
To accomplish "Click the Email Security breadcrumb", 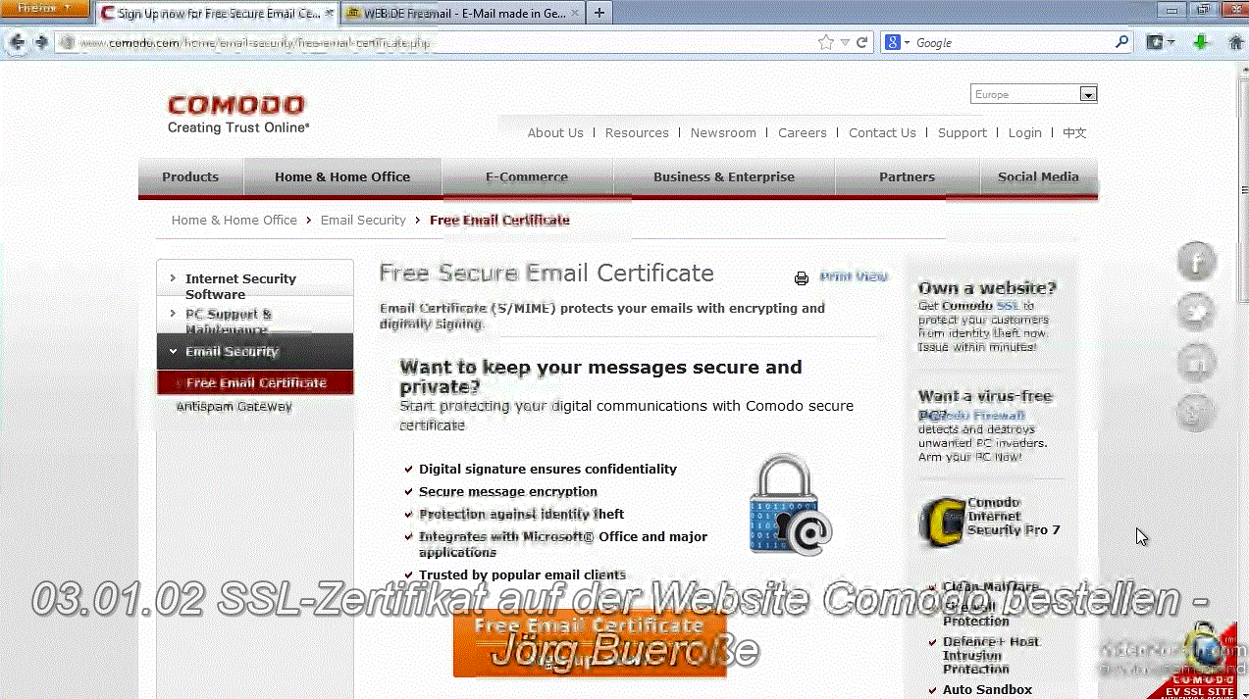I will (x=363, y=221).
